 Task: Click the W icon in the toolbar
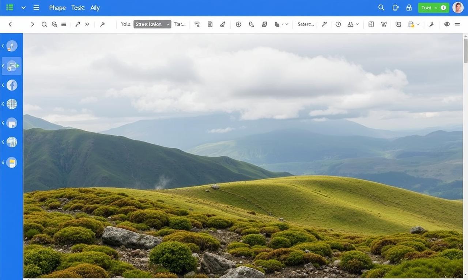coord(384,24)
